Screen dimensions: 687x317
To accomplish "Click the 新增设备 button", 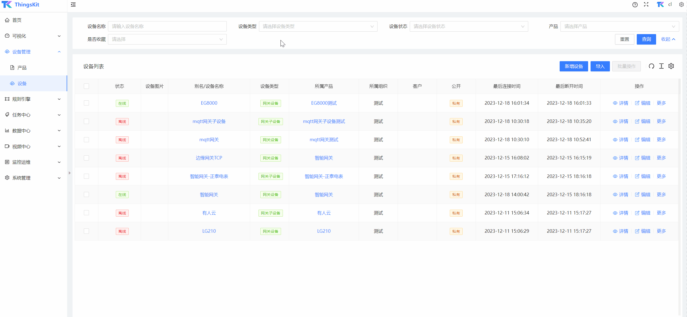I will (x=573, y=66).
